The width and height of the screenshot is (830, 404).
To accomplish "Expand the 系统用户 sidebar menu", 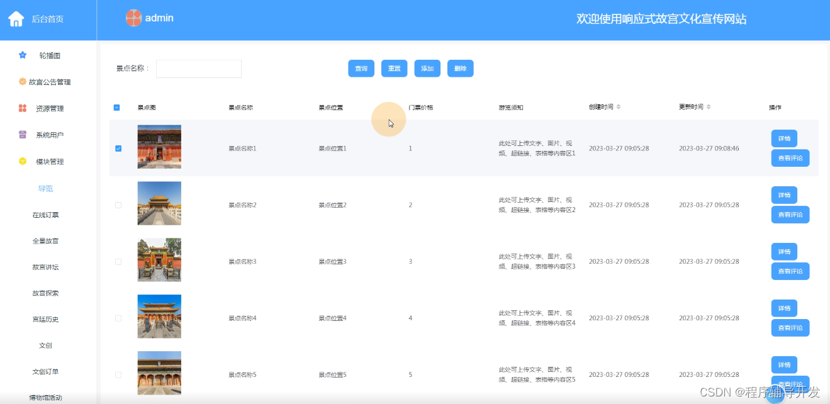I will pyautogui.click(x=48, y=135).
